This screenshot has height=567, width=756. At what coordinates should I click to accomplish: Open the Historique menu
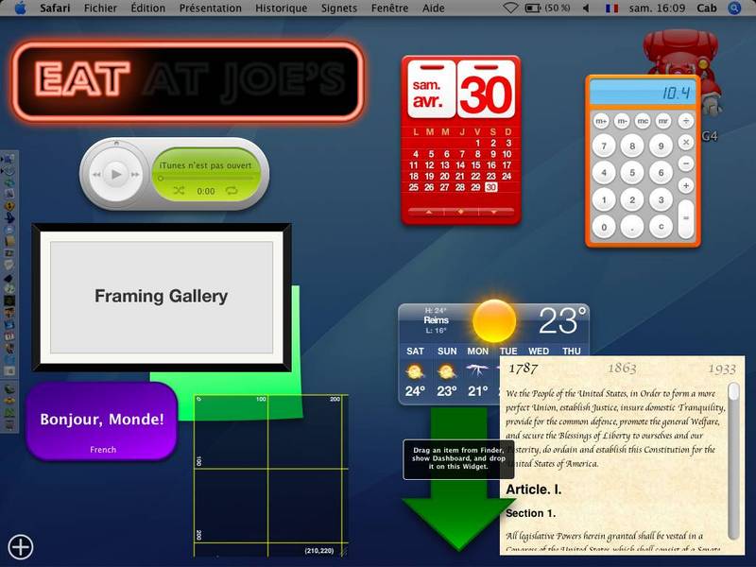click(x=281, y=9)
